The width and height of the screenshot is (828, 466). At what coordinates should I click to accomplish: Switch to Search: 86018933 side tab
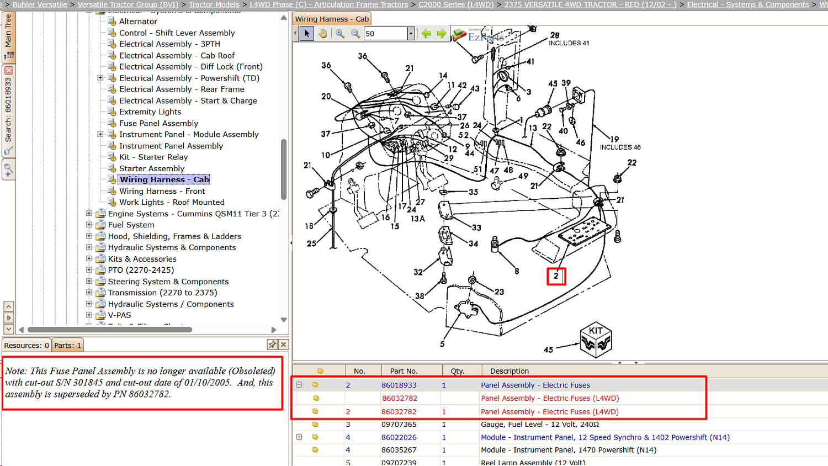coord(8,110)
